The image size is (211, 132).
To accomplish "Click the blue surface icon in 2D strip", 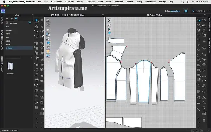I will click(109, 33).
